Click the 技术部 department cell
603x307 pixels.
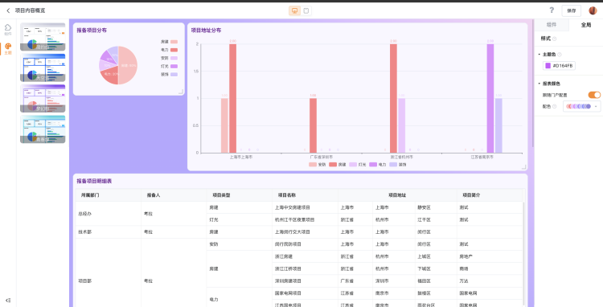[109, 232]
